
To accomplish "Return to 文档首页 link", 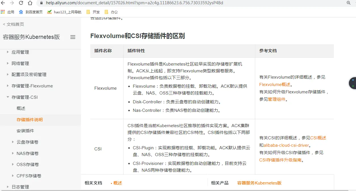I will tap(13, 24).
